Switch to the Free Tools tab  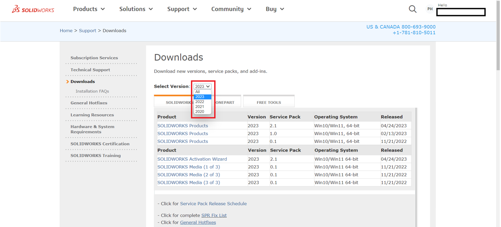(269, 102)
